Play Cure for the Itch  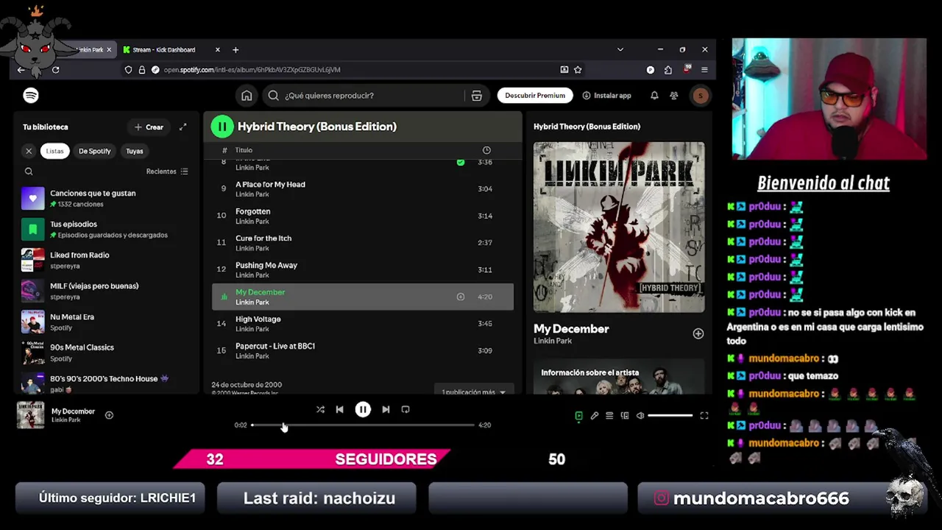363,243
